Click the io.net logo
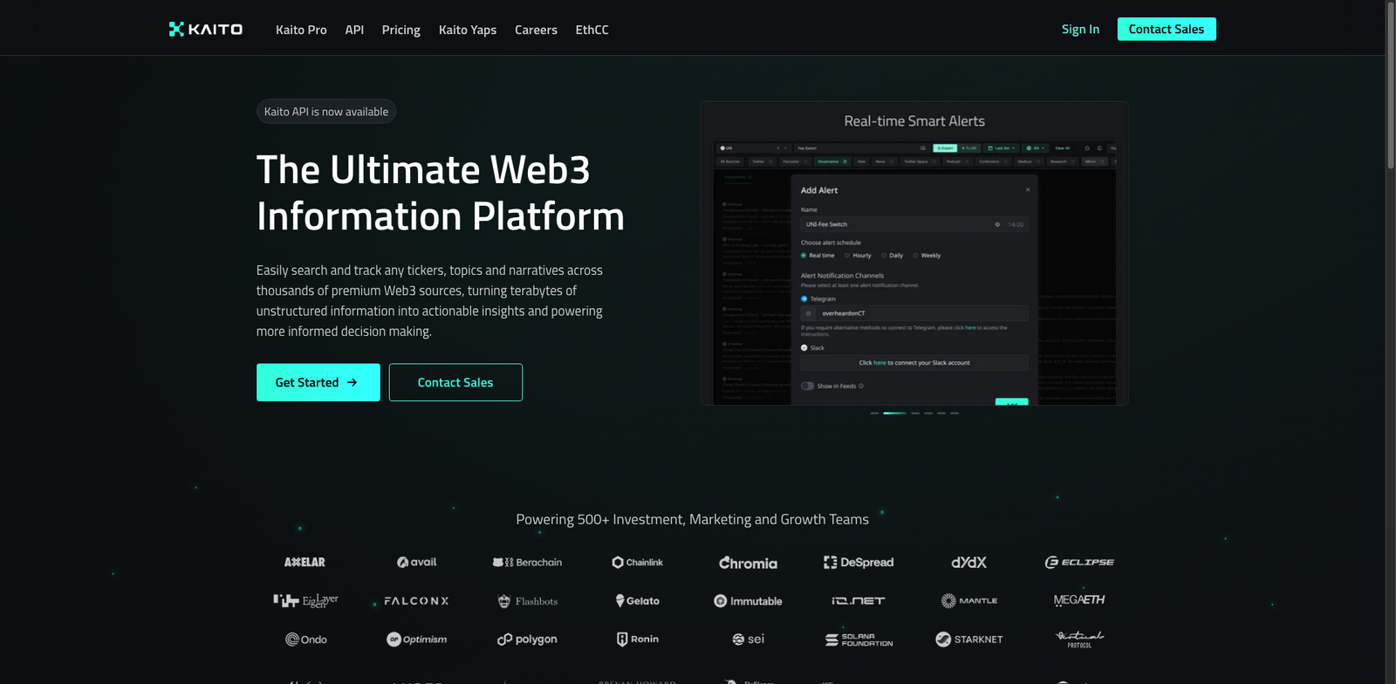This screenshot has width=1396, height=684. click(859, 601)
